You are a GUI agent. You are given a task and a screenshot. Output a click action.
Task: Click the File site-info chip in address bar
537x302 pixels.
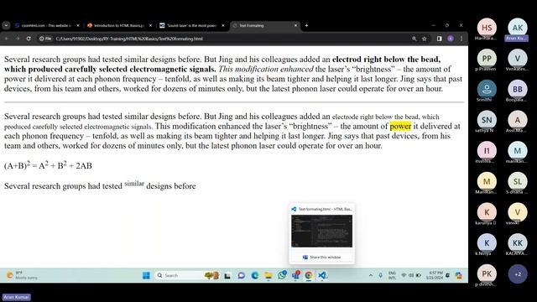[x=45, y=39]
